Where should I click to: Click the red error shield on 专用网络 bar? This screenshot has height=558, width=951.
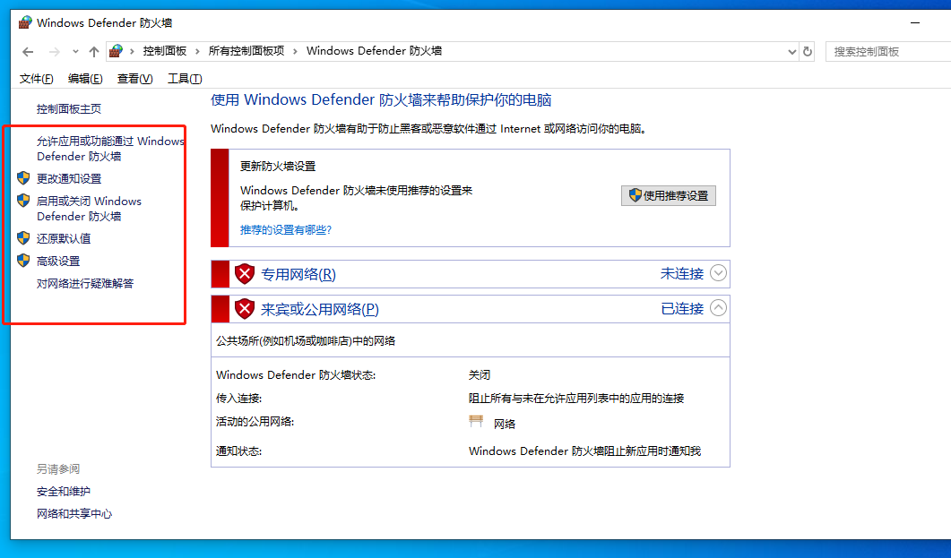click(x=245, y=273)
